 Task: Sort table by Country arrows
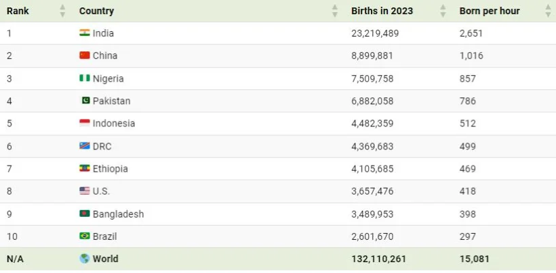pos(334,11)
